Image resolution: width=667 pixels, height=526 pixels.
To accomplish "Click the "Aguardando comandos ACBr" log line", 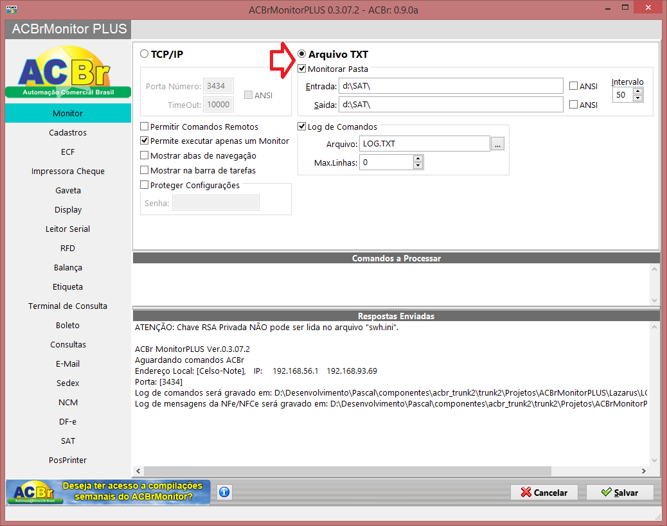I will tap(190, 360).
